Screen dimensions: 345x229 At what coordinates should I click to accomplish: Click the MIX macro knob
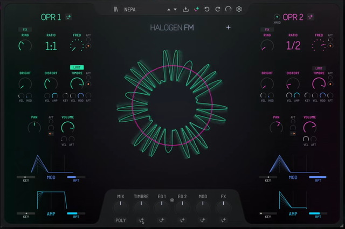(x=121, y=207)
